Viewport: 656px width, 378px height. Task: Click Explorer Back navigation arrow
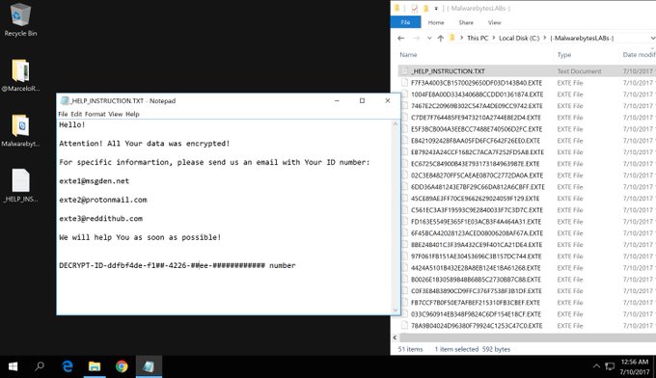tap(400, 38)
